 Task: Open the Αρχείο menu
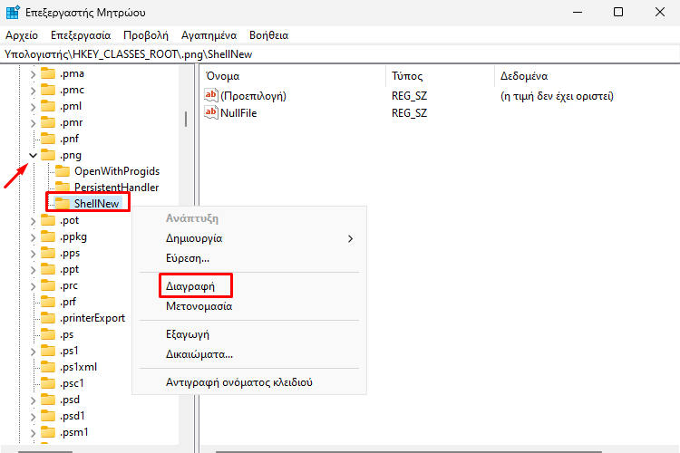(x=22, y=35)
